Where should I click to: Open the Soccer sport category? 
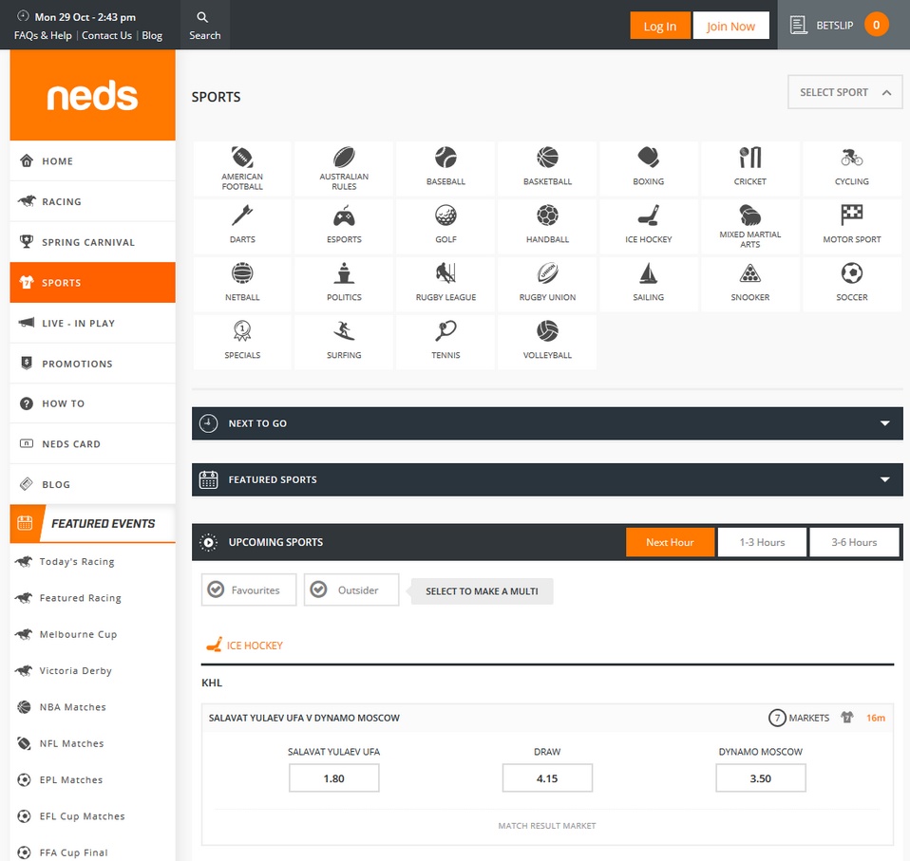click(851, 283)
